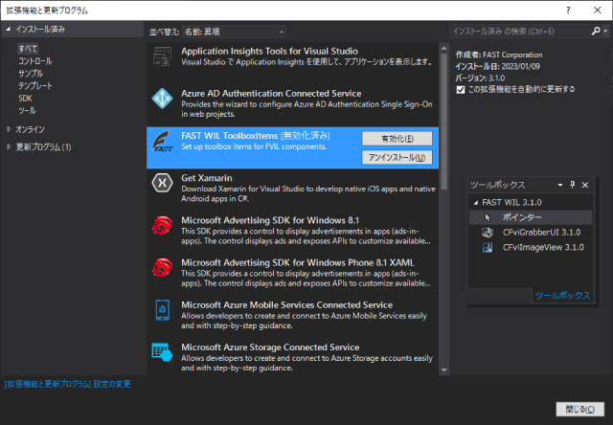Click the CFviGrabberUI 3.1.0 toolbox label
Viewport: 613px width, 425px height.
coord(541,233)
